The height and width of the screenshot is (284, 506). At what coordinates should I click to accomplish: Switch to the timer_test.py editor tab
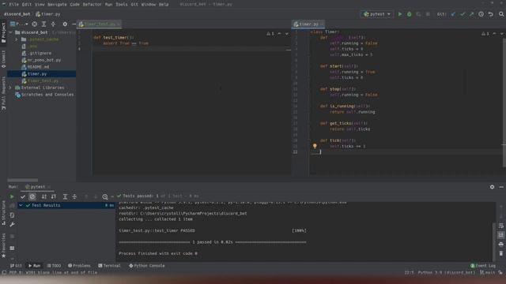click(x=99, y=24)
